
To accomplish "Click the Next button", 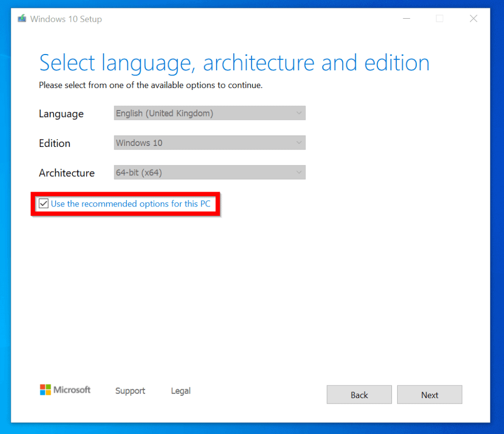I will pos(429,395).
